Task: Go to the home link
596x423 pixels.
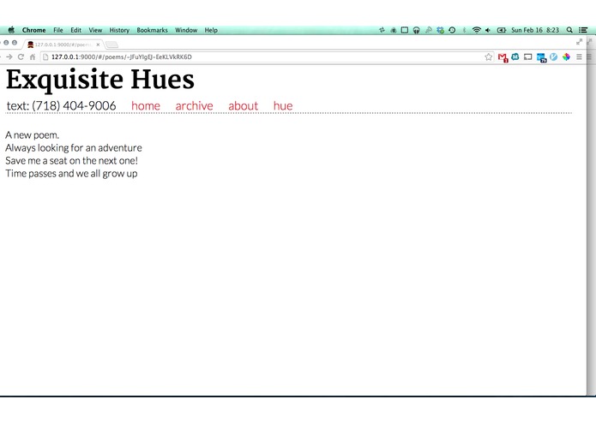Action: 146,106
